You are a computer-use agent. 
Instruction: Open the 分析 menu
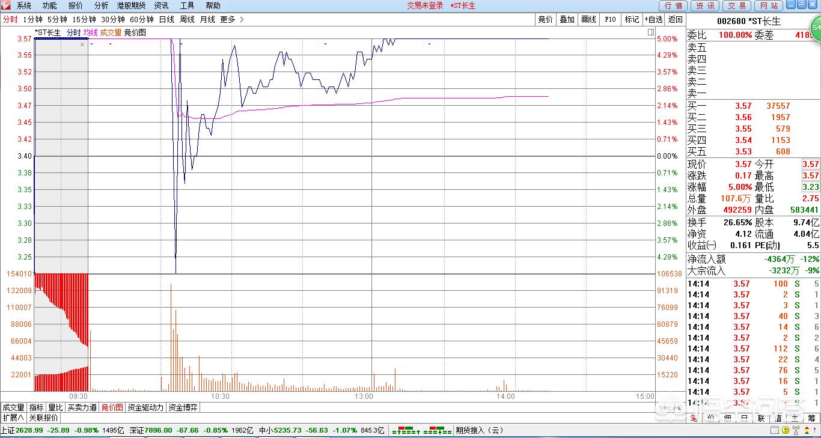(101, 5)
